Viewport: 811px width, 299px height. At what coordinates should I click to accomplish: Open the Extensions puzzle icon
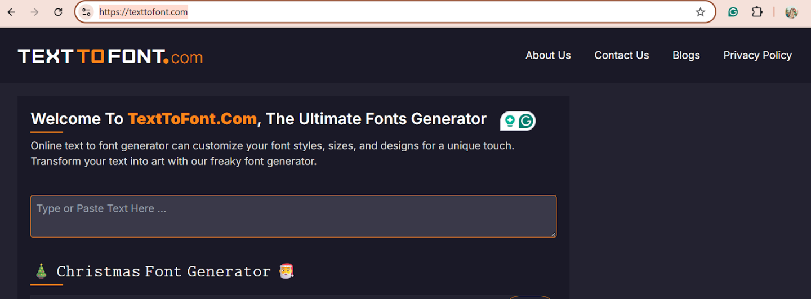pos(757,12)
